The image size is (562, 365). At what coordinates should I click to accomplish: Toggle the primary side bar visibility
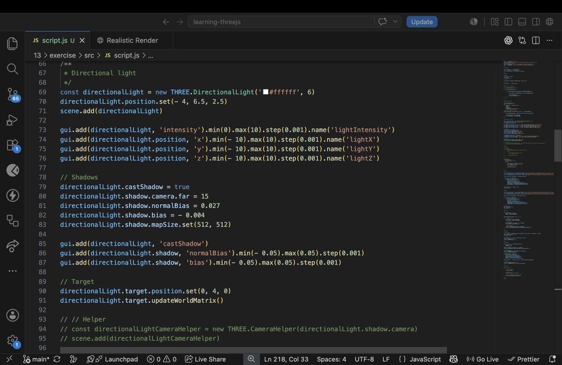click(x=508, y=22)
